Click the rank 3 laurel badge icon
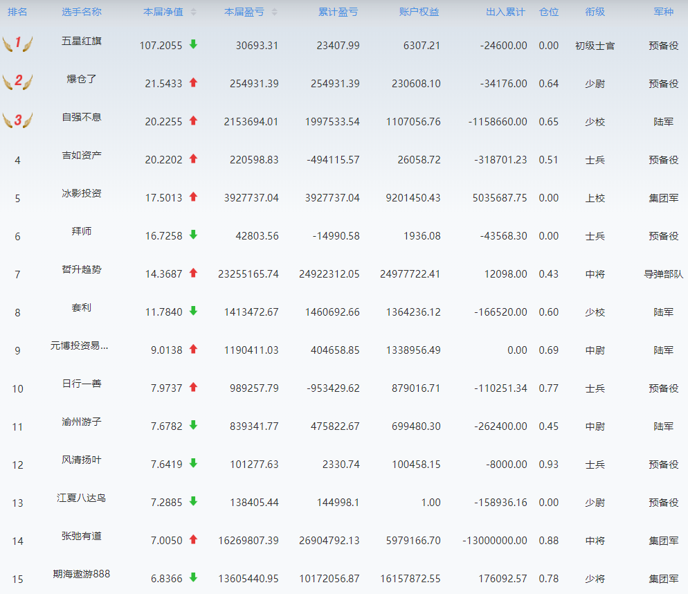 click(17, 119)
